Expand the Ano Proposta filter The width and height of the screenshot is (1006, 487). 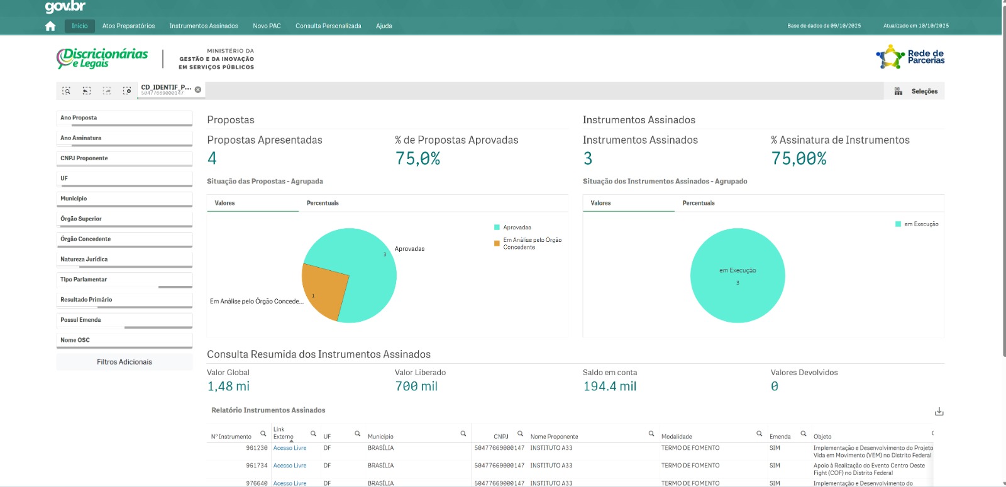pyautogui.click(x=124, y=118)
